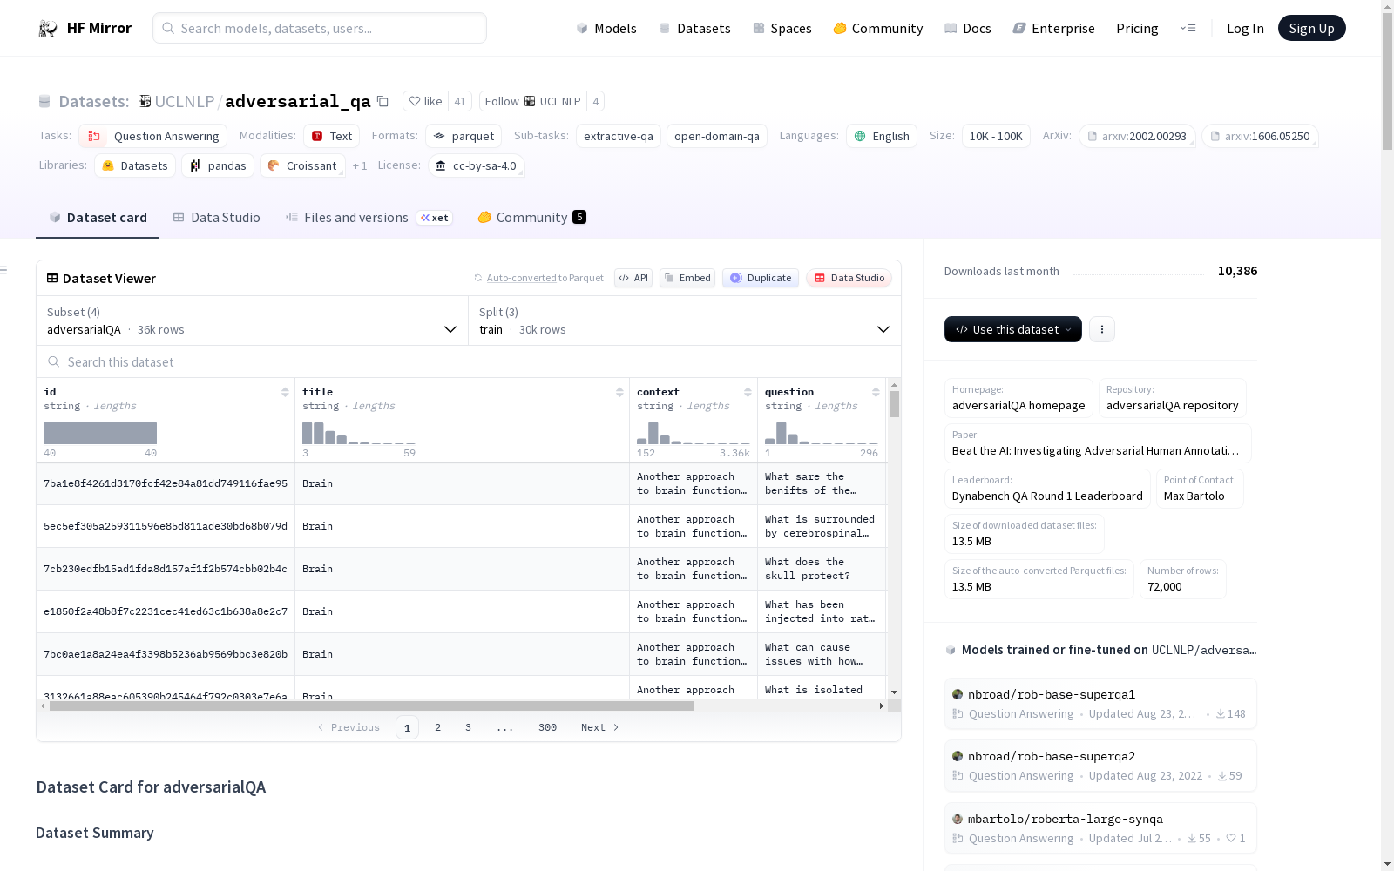
Task: Open the adversarialQA homepage link
Action: (x=1018, y=405)
